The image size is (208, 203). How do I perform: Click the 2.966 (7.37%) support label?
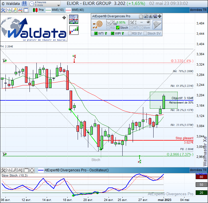click(x=180, y=154)
